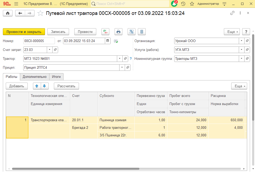Open date calendar picker icon
This screenshot has width=255, height=174.
[108, 41]
